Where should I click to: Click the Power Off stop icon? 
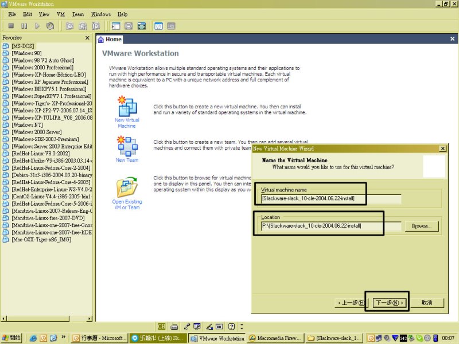point(11,26)
